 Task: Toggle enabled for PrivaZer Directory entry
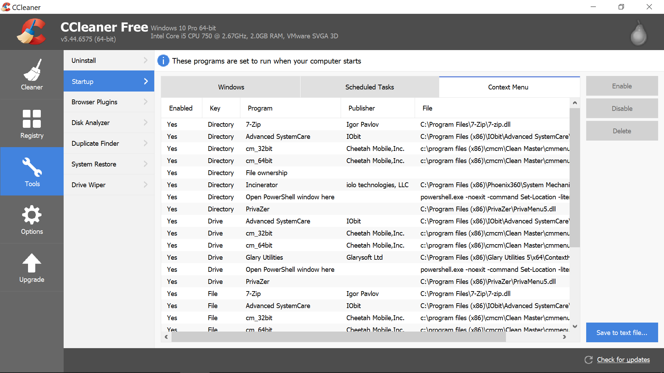click(172, 209)
